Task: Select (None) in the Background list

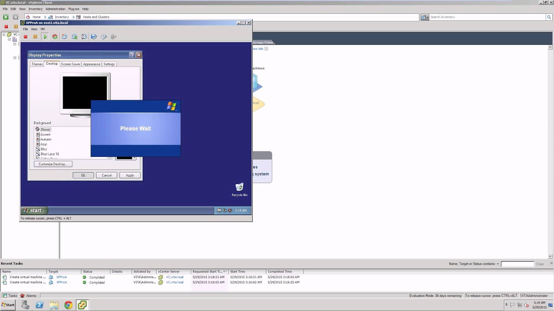Action: point(45,130)
